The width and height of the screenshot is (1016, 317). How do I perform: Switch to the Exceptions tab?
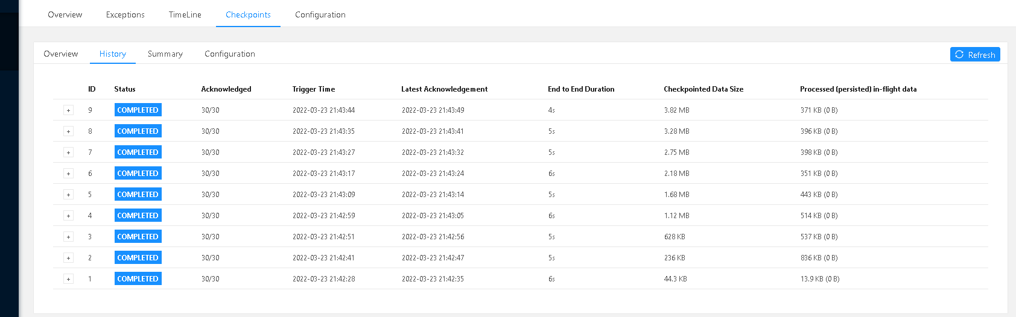[x=125, y=14]
